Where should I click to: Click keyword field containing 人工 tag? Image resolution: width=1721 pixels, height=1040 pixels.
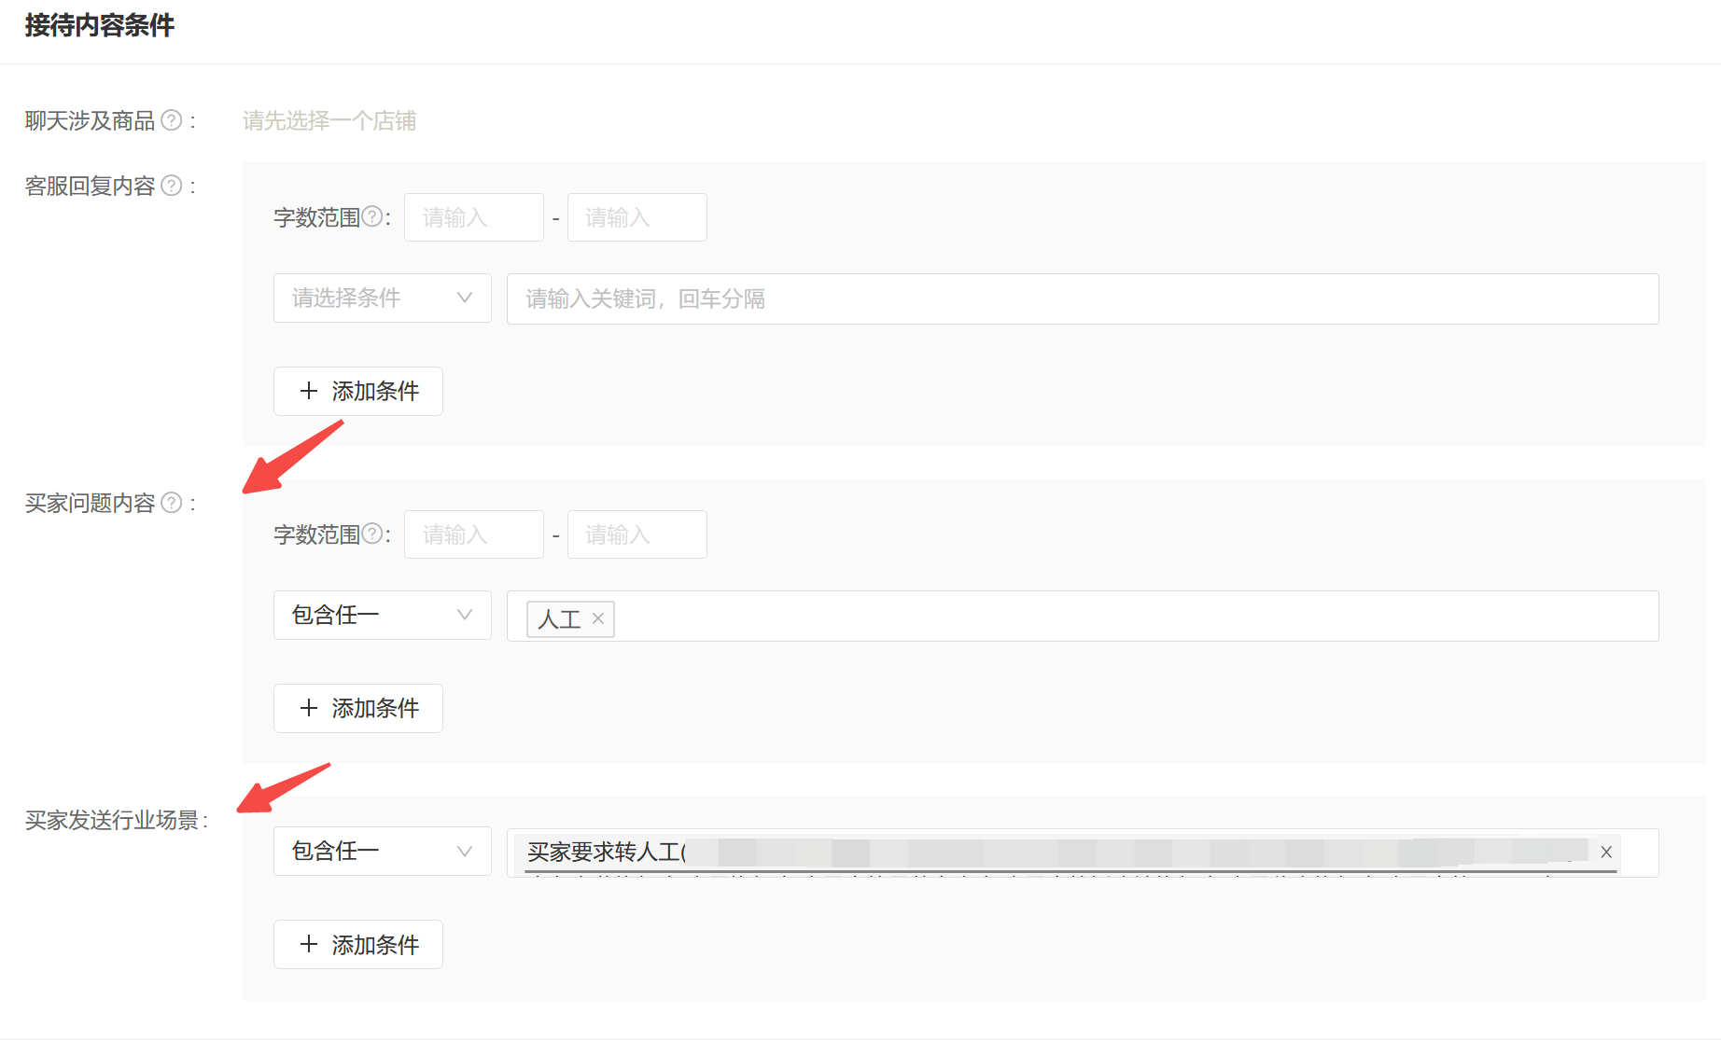coord(1083,617)
